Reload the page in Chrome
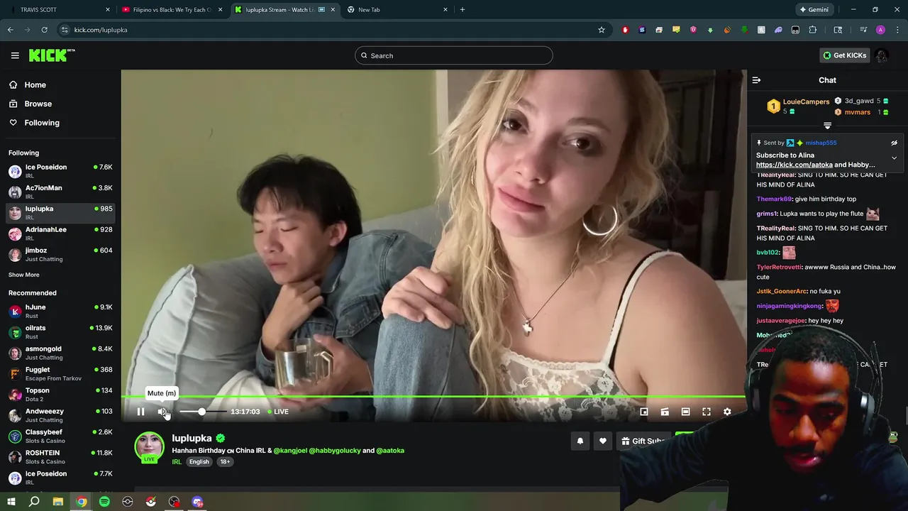 click(45, 30)
